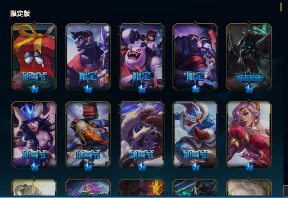Select the purple Dr. Mundo 限定 skin card
Screen dimensions: 288x198
pyautogui.click(x=88, y=56)
